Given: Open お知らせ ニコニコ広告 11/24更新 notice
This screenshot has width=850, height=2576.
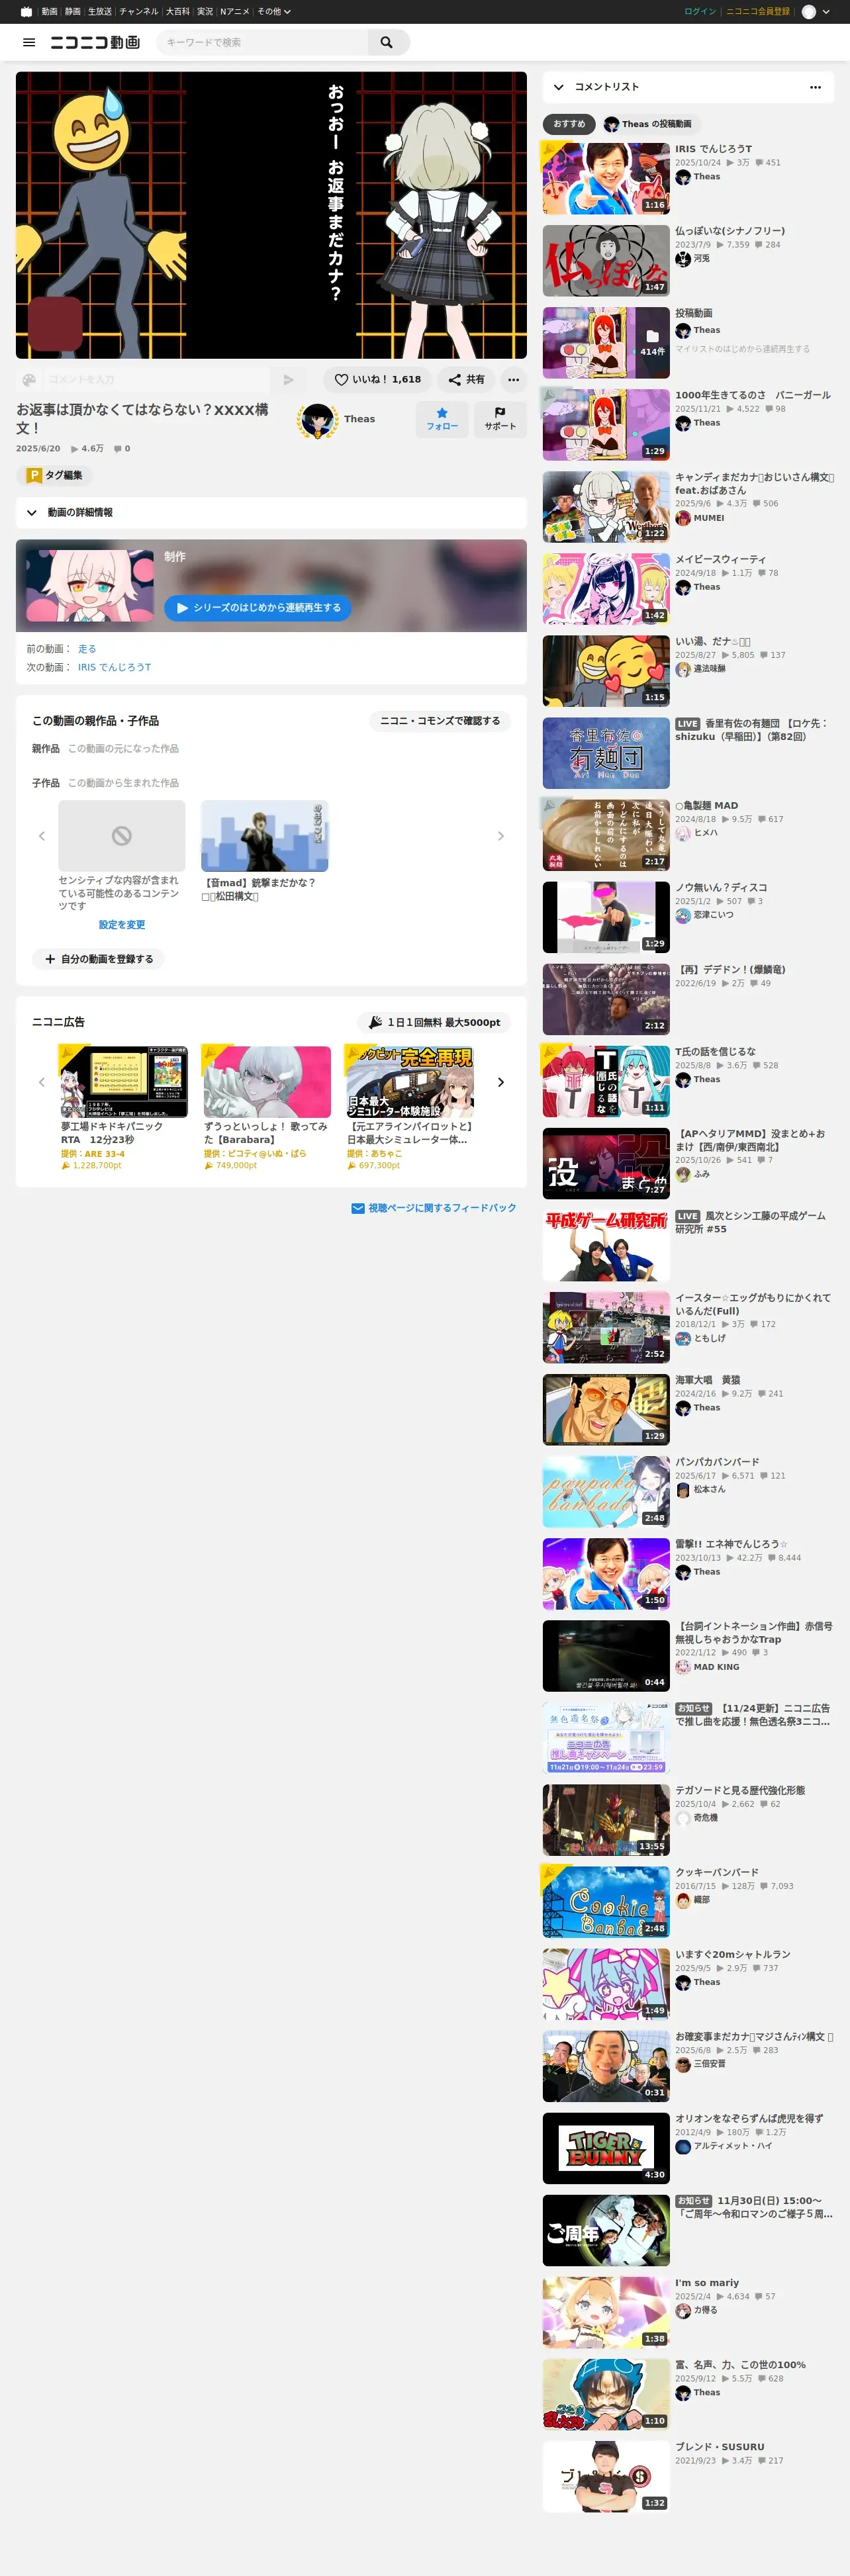Looking at the screenshot, I should coord(606,1738).
